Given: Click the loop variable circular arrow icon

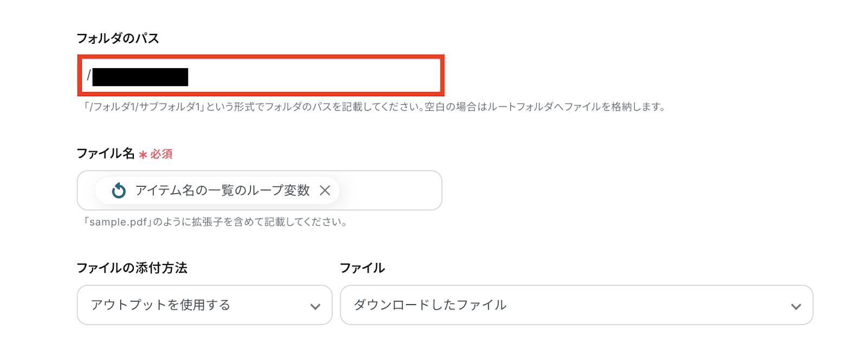Looking at the screenshot, I should [119, 190].
